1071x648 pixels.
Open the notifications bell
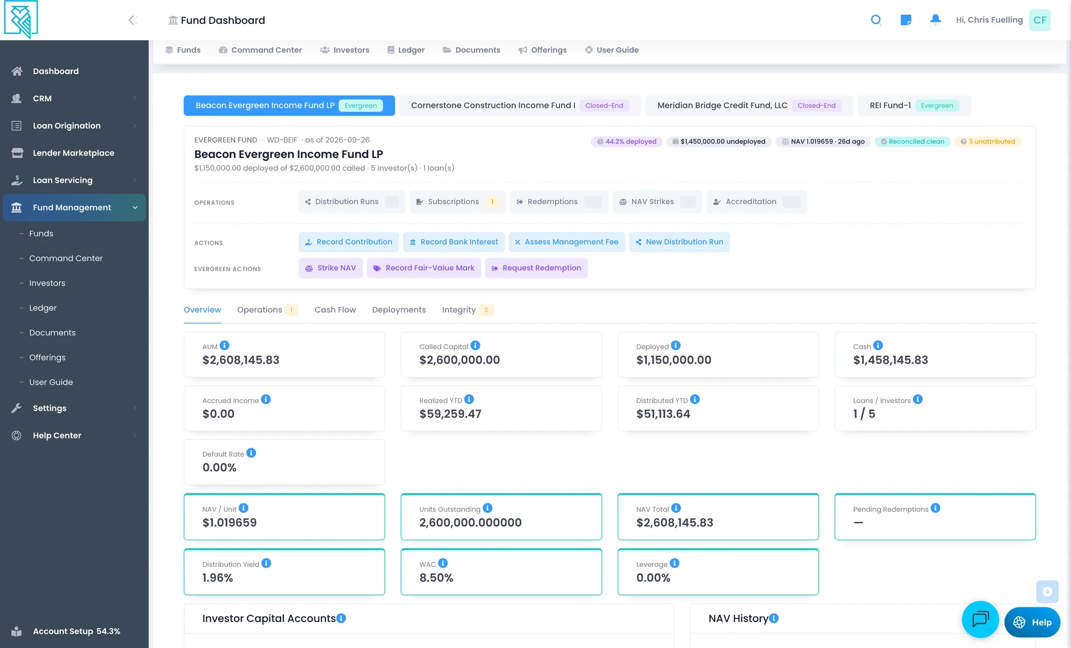point(935,20)
